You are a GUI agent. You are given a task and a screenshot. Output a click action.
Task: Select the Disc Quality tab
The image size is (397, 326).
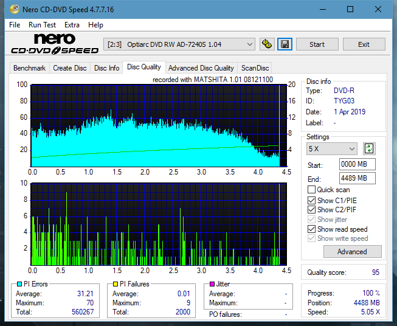tap(144, 67)
